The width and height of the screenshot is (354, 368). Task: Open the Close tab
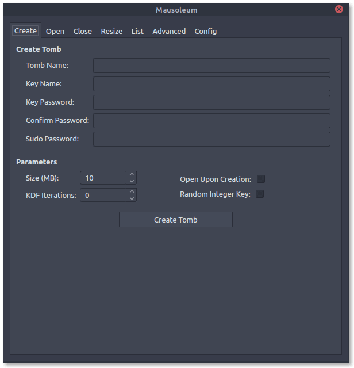pos(82,31)
